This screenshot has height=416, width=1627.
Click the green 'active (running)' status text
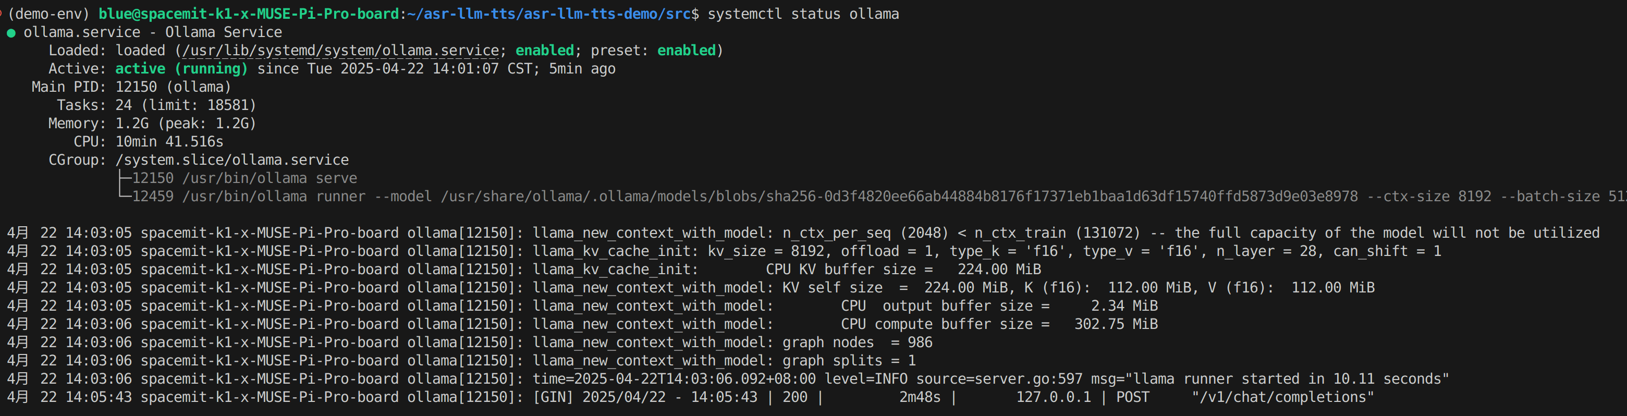(x=181, y=69)
